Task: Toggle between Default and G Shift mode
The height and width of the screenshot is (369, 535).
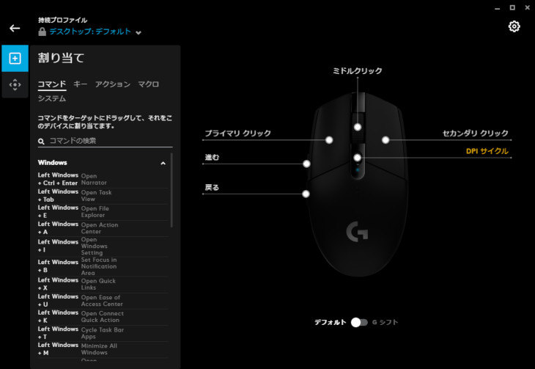Action: [359, 322]
